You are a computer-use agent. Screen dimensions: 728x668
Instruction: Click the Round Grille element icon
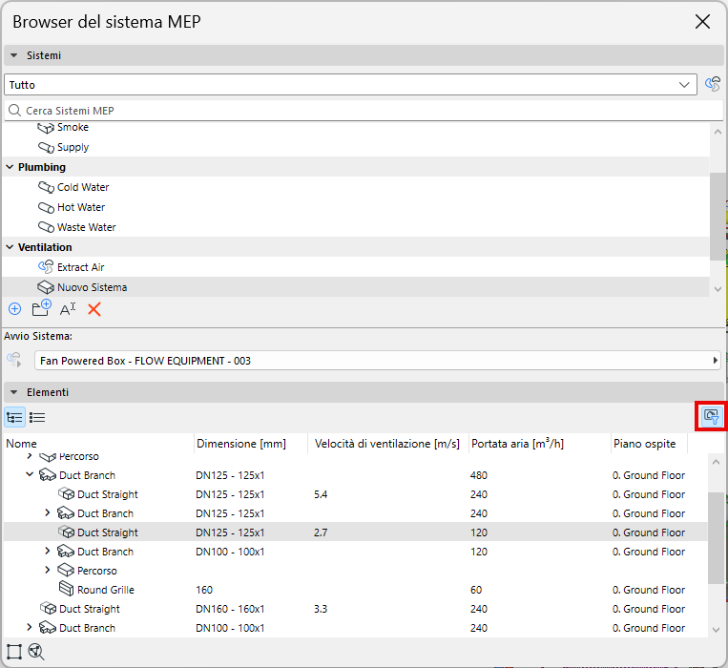67,589
